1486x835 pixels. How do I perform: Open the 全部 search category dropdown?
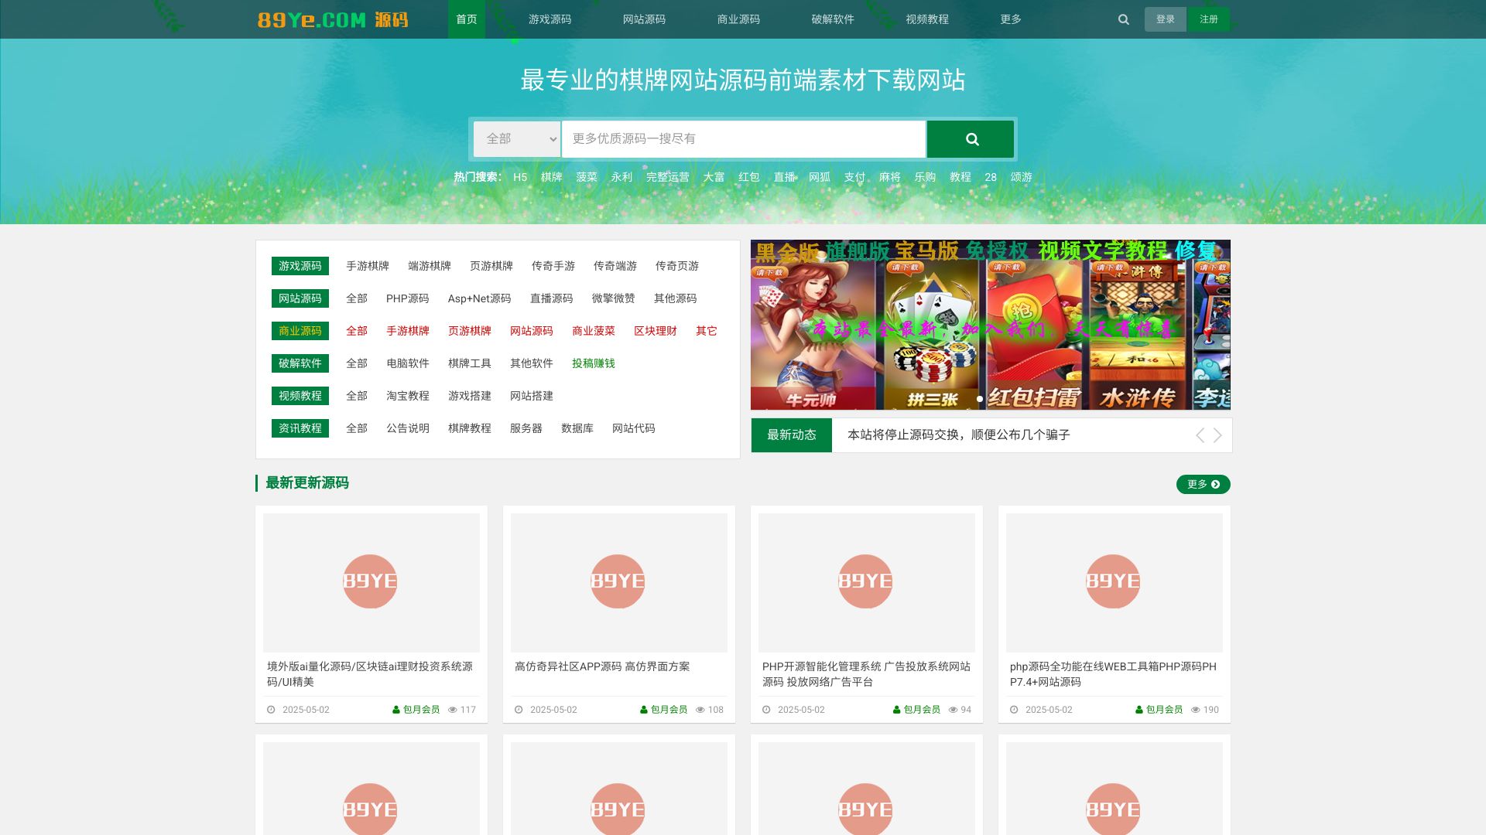517,139
